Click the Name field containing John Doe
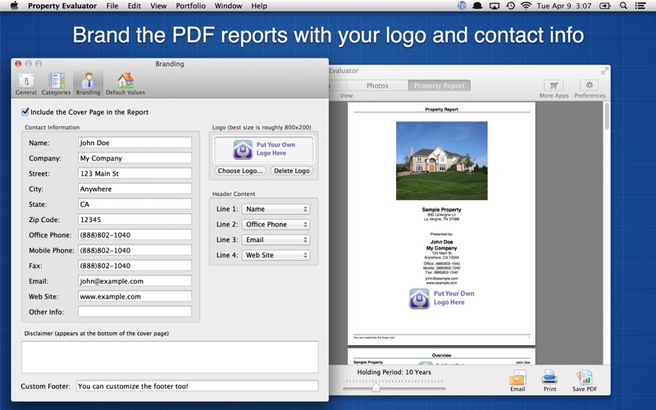Image resolution: width=656 pixels, height=410 pixels. click(134, 143)
